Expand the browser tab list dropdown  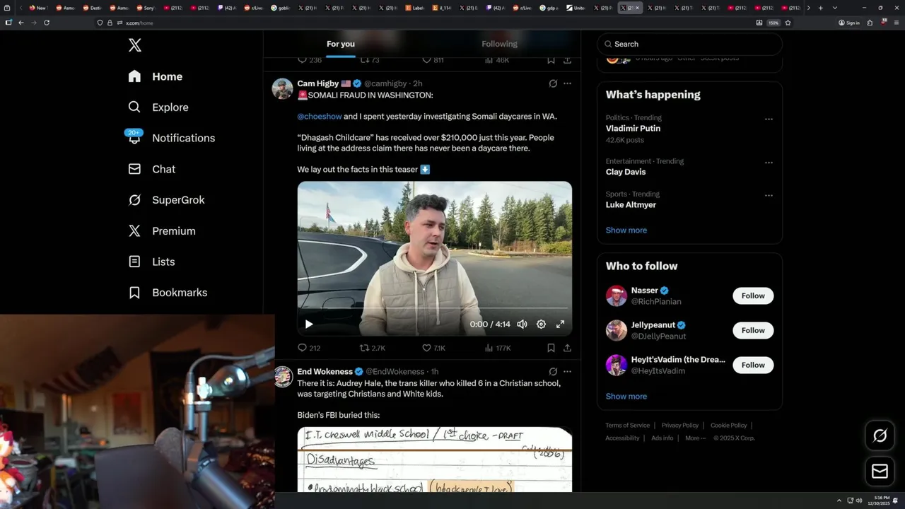click(835, 8)
